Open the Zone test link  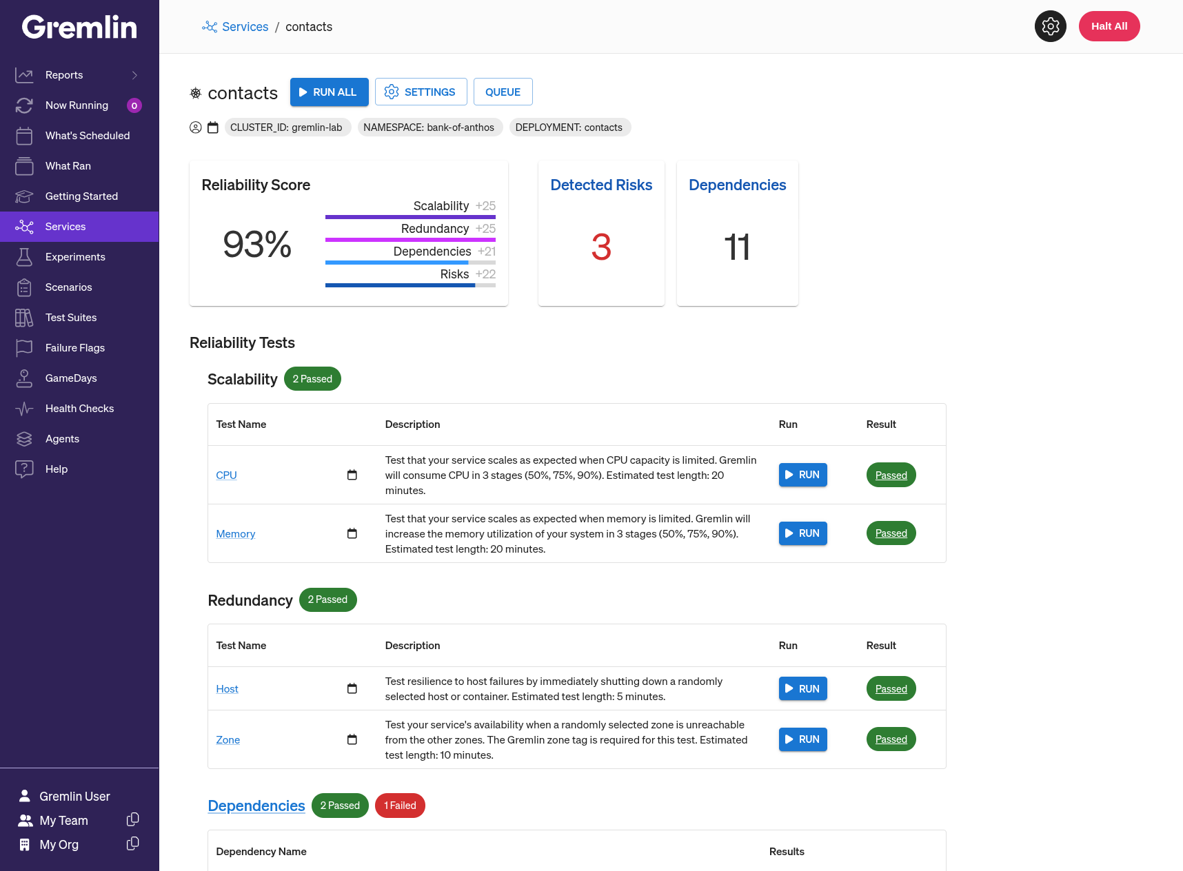pos(228,740)
